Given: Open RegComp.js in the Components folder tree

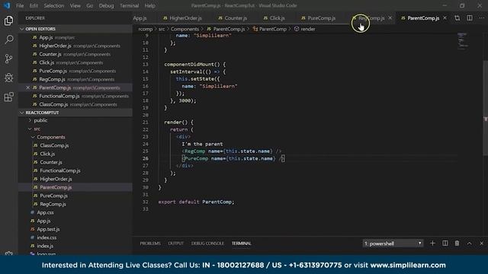Looking at the screenshot, I should [x=53, y=204].
